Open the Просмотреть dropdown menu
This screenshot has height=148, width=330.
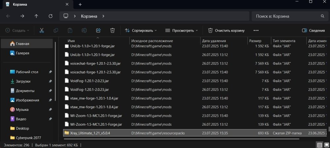(x=181, y=30)
